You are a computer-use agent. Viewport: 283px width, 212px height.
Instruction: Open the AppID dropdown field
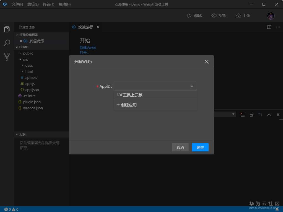click(155, 86)
